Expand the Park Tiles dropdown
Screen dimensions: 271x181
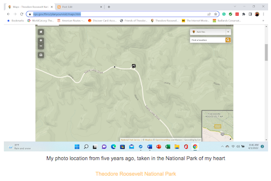tap(228, 32)
